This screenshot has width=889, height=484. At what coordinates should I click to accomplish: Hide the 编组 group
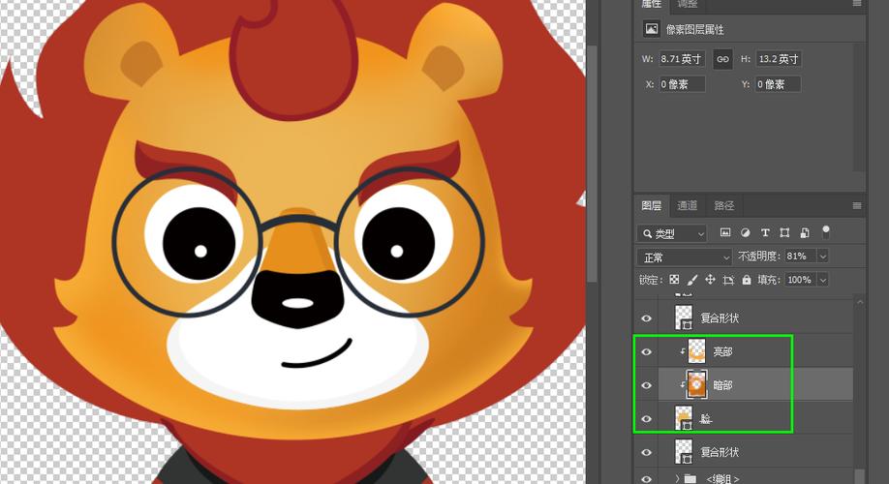pyautogui.click(x=646, y=479)
